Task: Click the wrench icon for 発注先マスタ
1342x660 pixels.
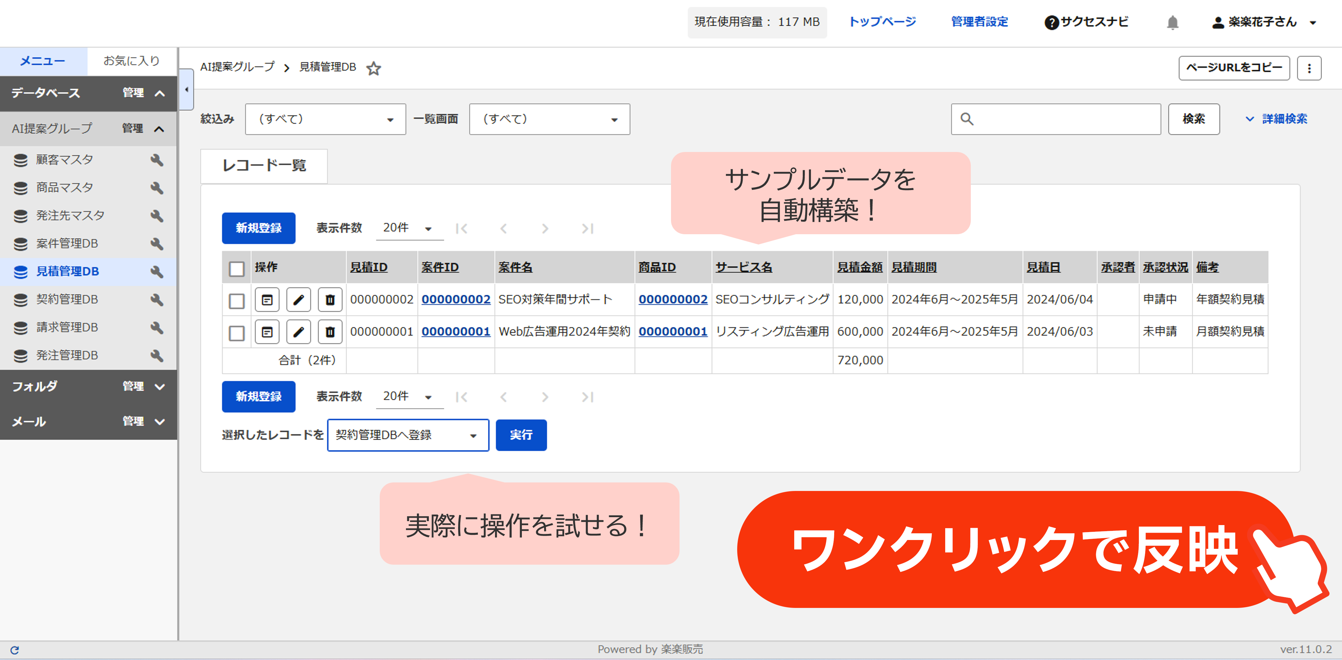Action: 157,216
